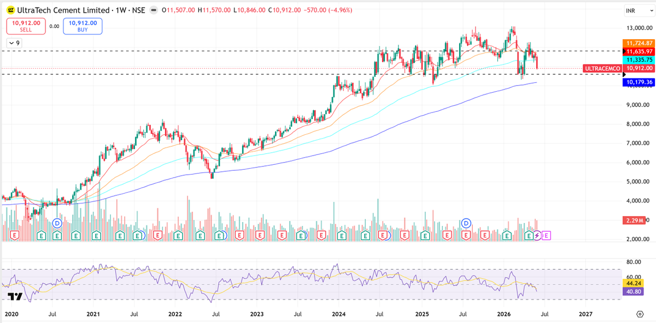
Task: Click the cyan 11,335.75 moving average price label
Action: click(639, 60)
